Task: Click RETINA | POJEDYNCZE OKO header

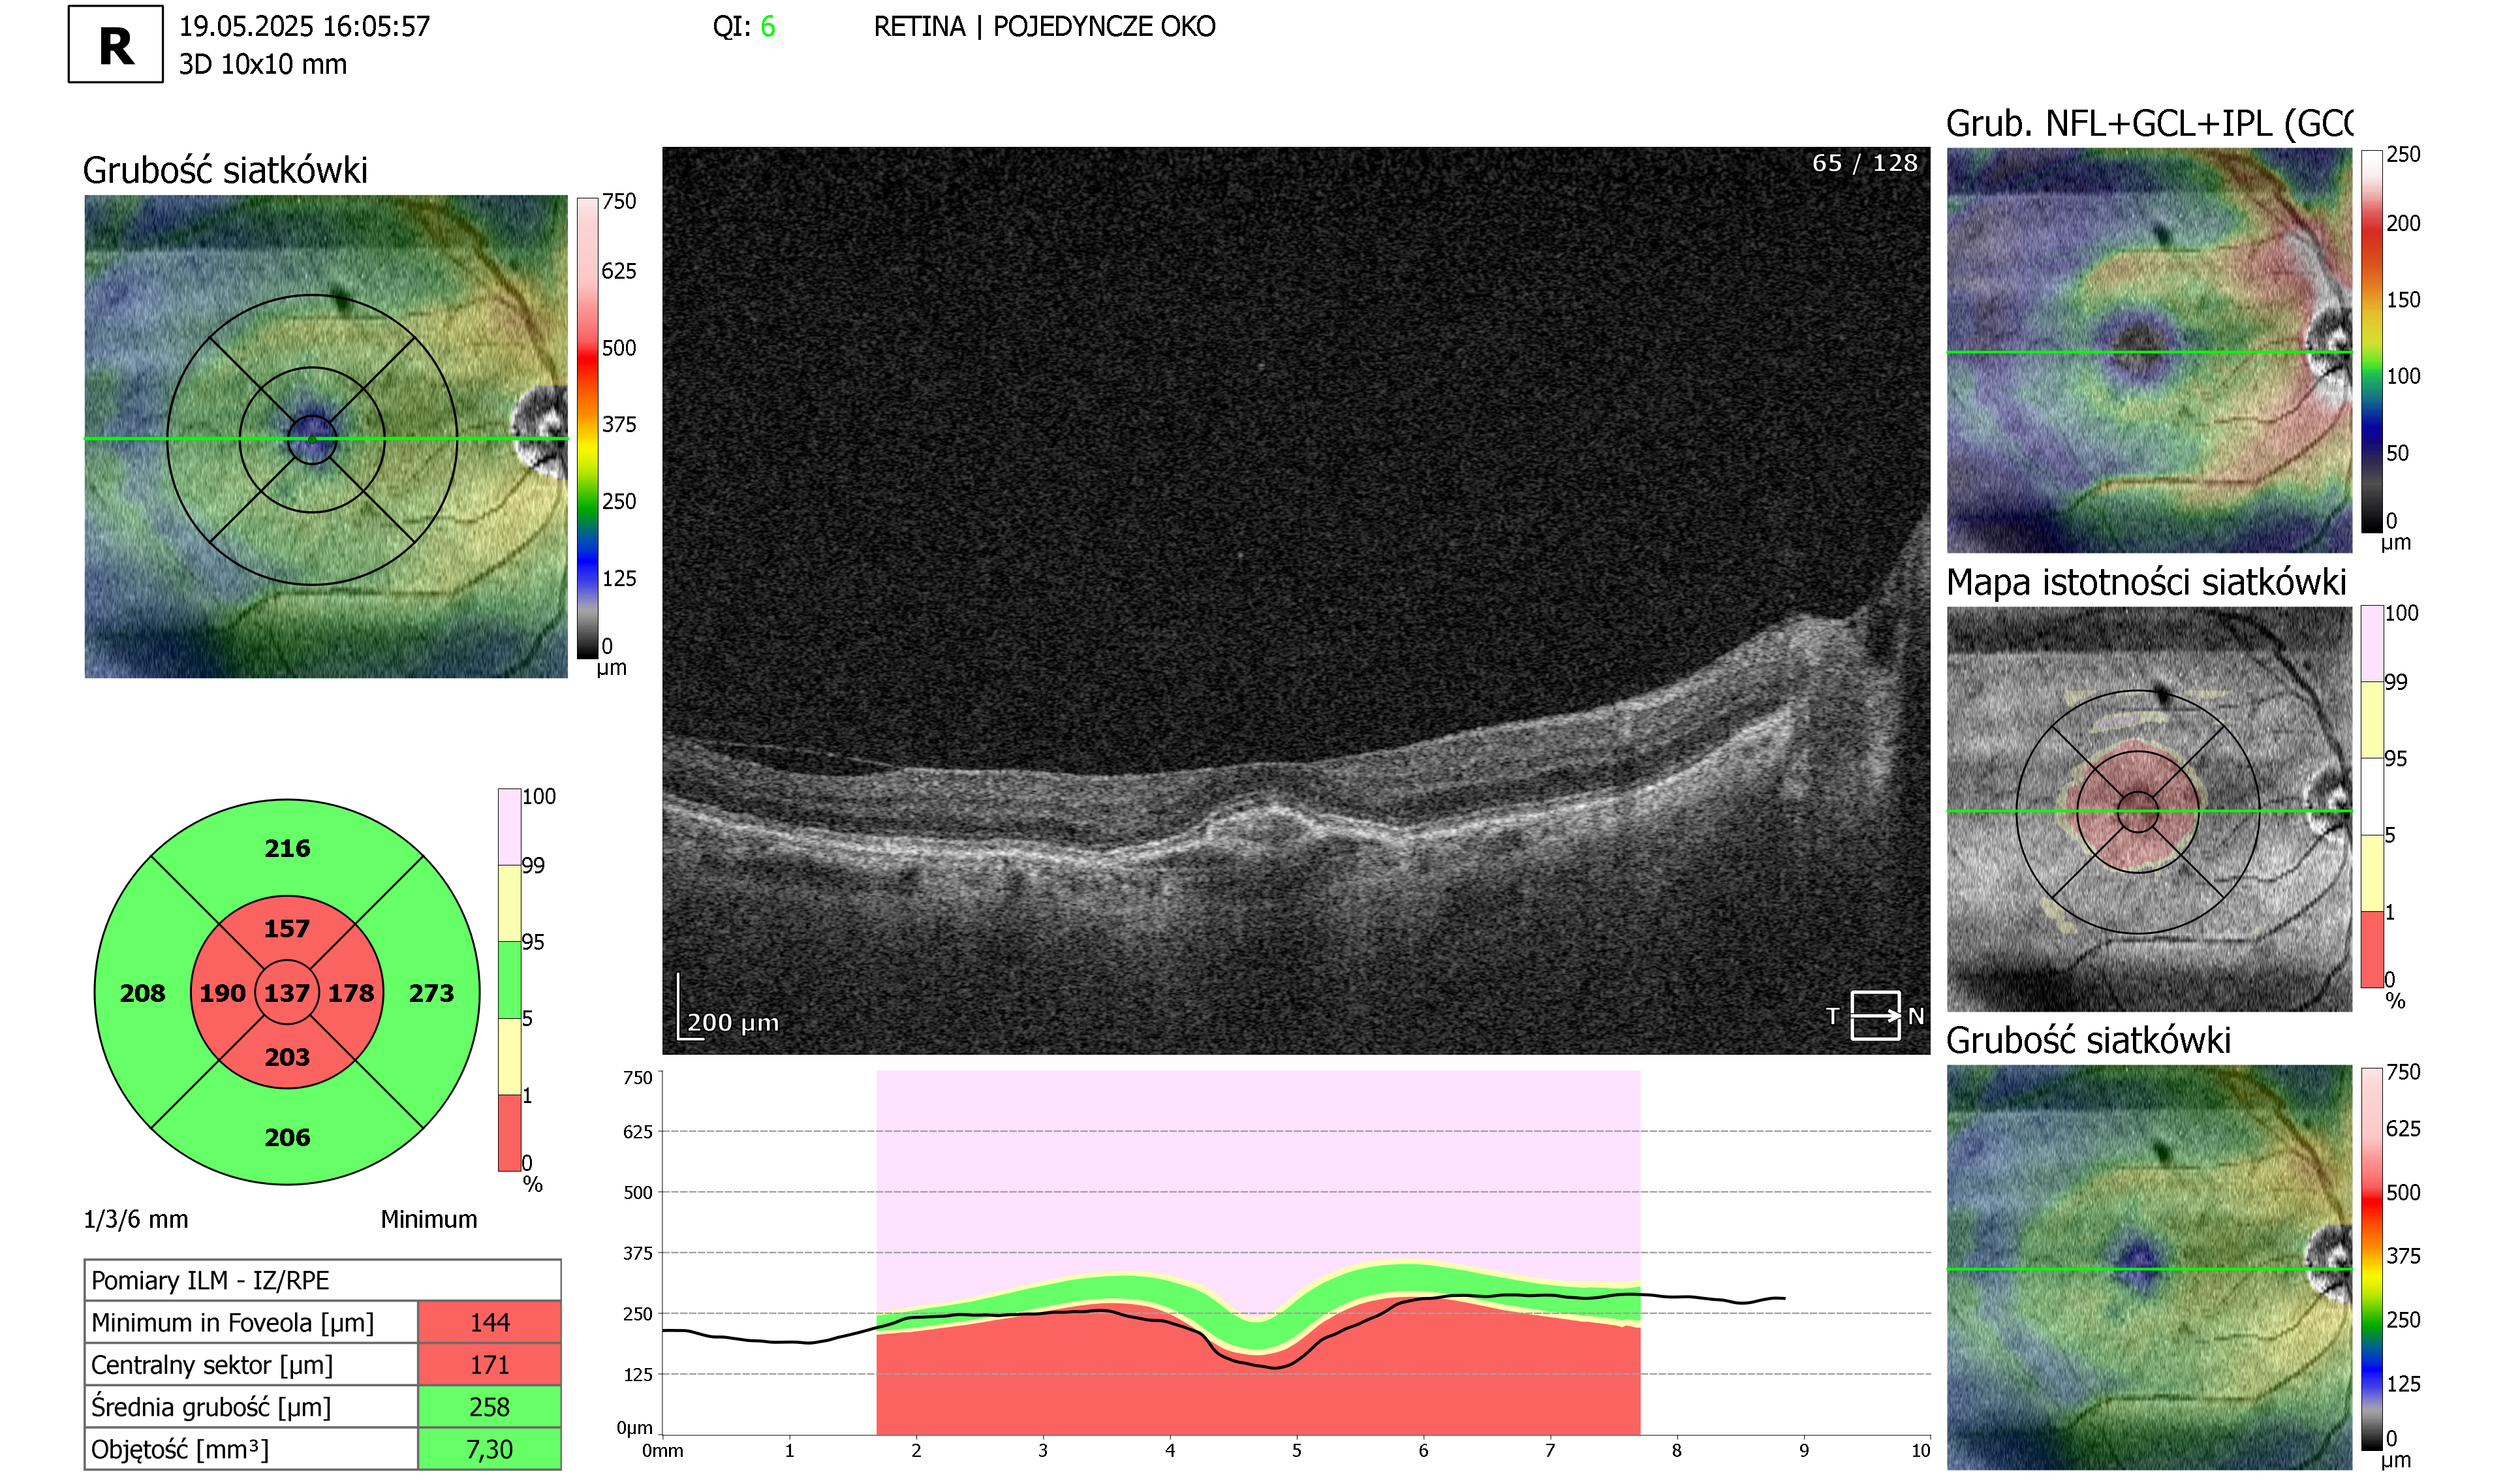Action: [1045, 26]
